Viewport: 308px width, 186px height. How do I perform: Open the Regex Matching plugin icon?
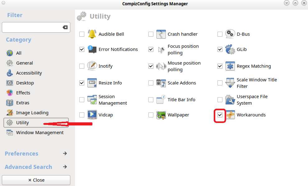click(x=230, y=66)
